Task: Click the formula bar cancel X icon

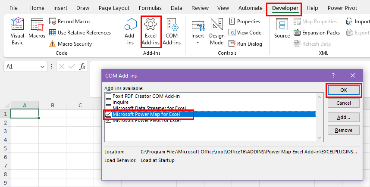Action: pos(62,67)
